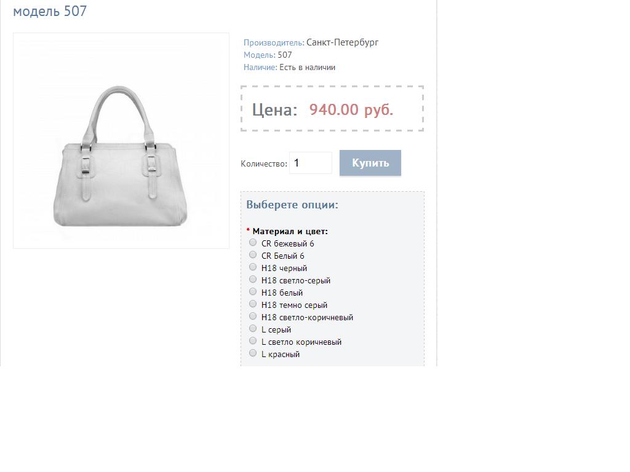Click the Есть в наличии availability text

coord(308,68)
